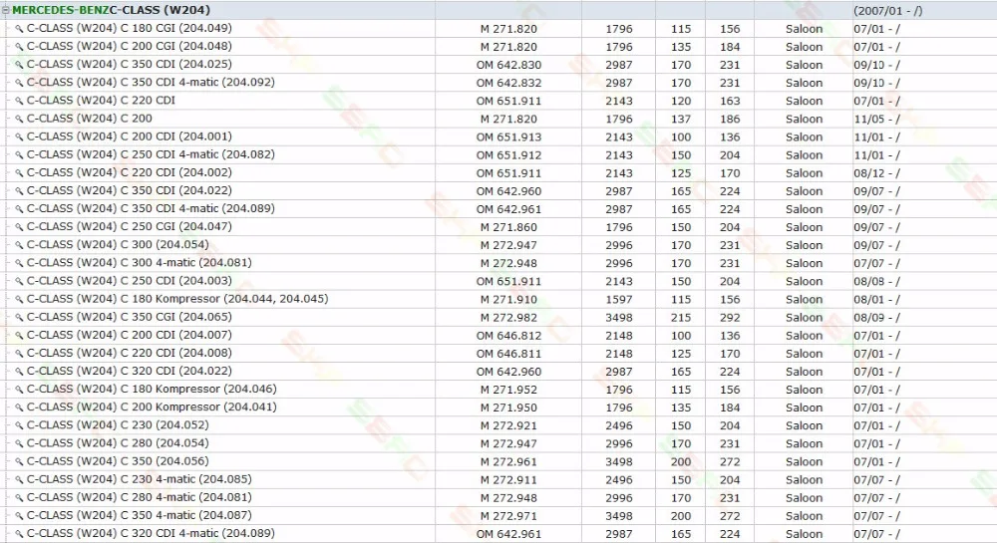The image size is (997, 543).
Task: Click magnifier icon beside C 200 CGI (204.048)
Action: pos(19,47)
